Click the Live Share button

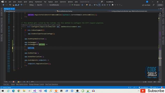point(146,5)
